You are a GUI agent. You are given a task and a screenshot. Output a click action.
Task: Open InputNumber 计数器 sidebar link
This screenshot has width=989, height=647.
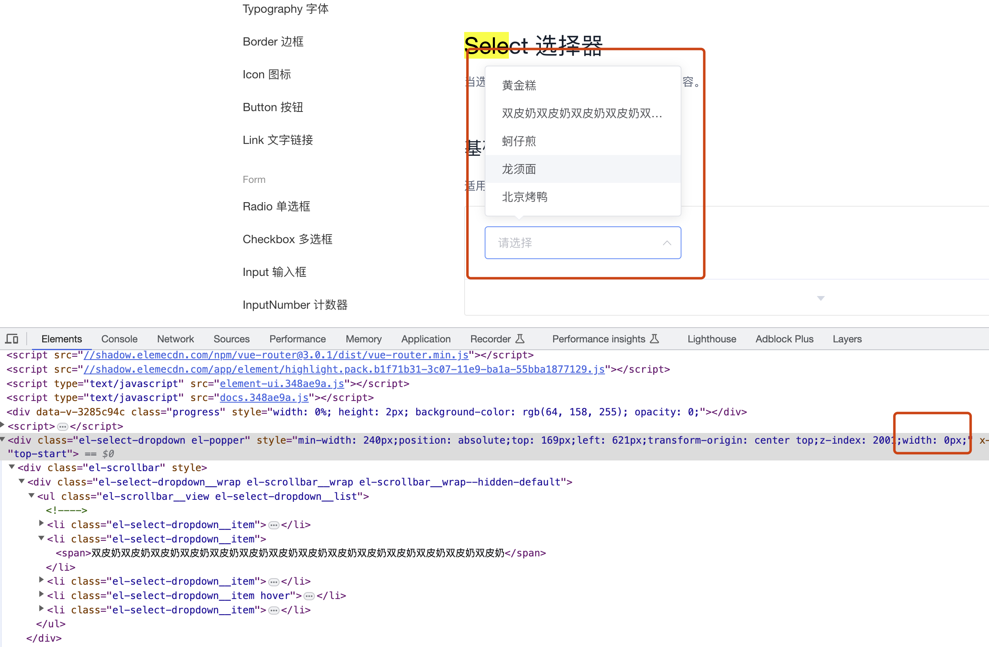pyautogui.click(x=295, y=305)
